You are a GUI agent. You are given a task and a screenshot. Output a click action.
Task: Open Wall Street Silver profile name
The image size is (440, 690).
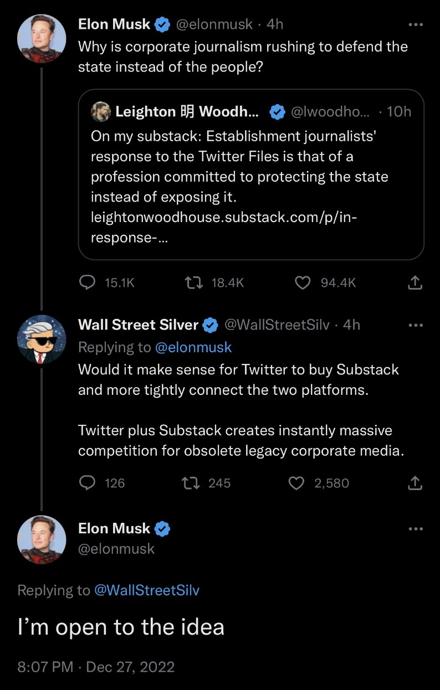(138, 325)
